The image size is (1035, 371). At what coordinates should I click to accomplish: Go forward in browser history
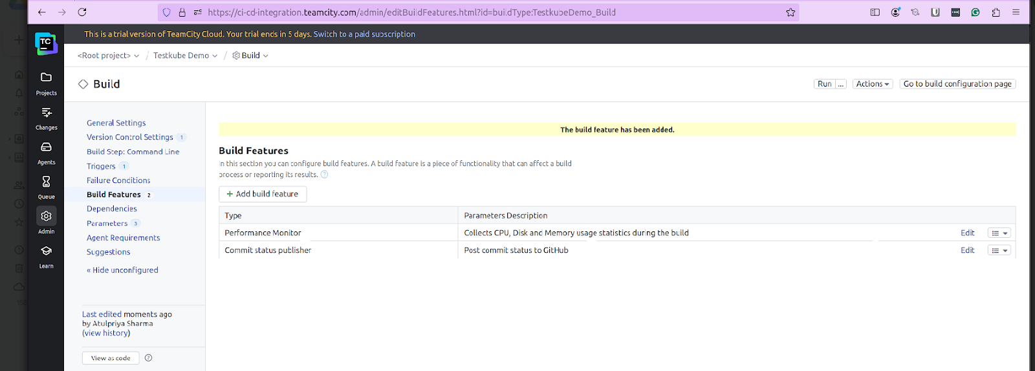[x=62, y=12]
